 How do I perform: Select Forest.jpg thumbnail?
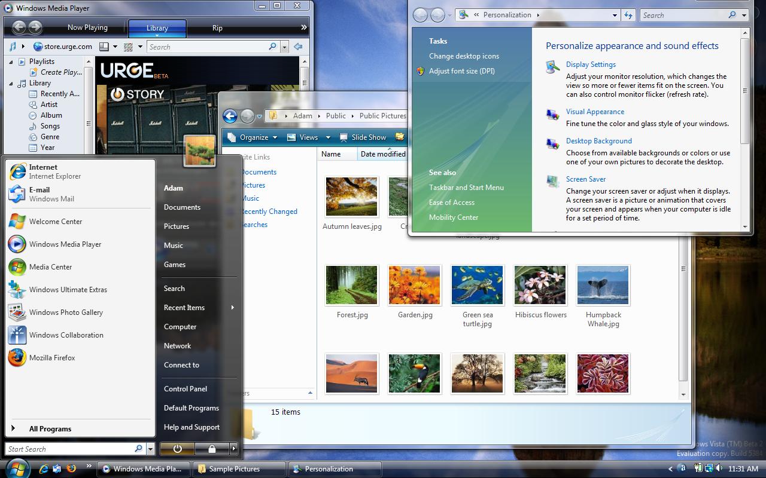click(352, 286)
